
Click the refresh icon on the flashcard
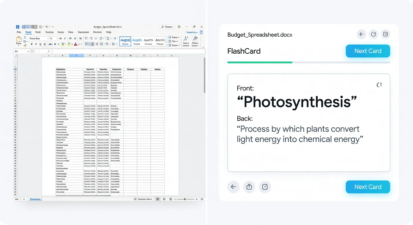tap(379, 85)
